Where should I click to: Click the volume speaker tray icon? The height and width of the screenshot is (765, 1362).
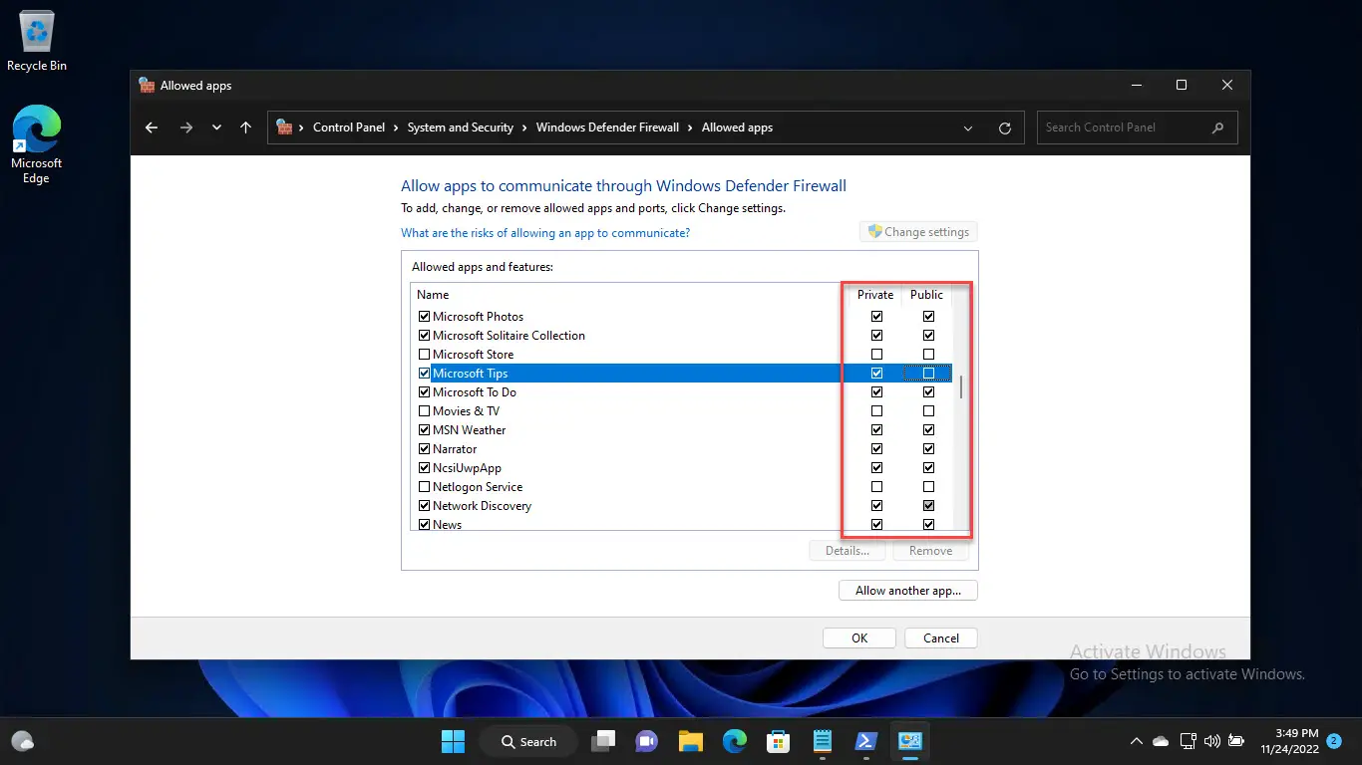coord(1212,741)
